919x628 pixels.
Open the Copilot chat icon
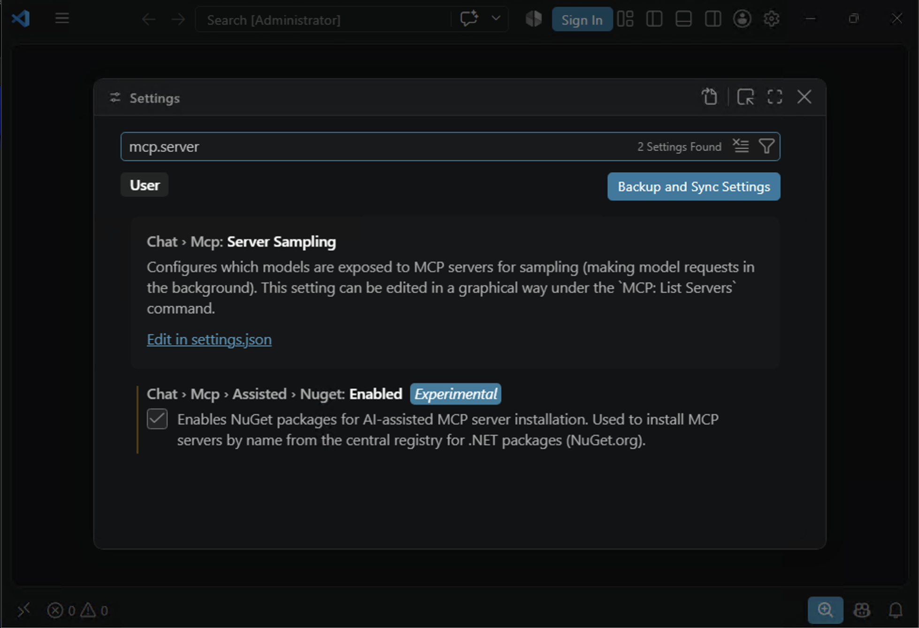(469, 19)
